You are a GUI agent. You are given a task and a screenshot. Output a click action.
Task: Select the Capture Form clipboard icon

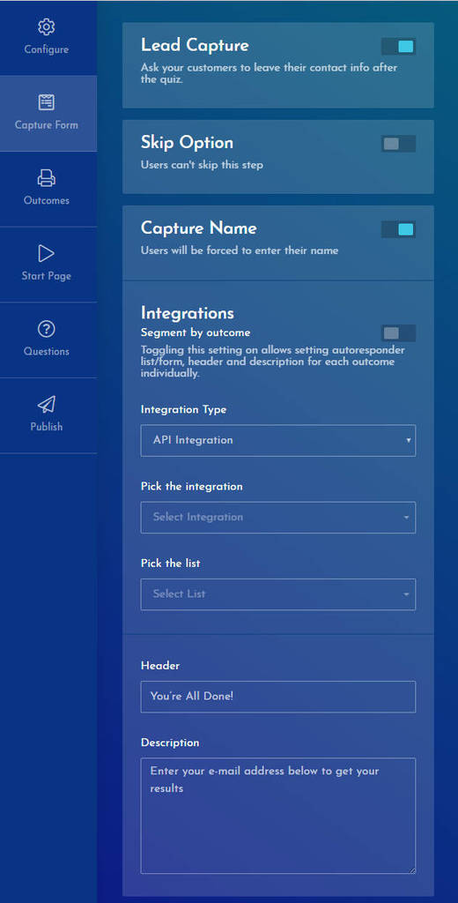(46, 102)
